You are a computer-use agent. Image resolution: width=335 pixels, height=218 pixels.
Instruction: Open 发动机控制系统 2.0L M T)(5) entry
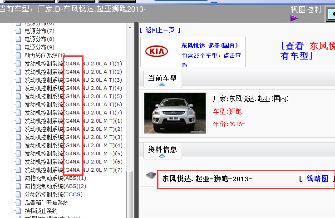(x=73, y=154)
